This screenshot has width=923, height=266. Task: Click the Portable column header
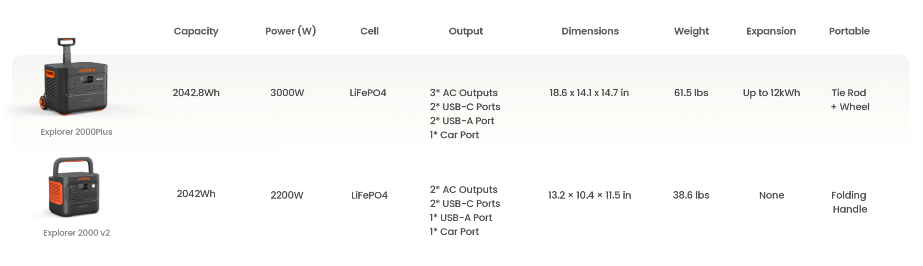pos(849,31)
